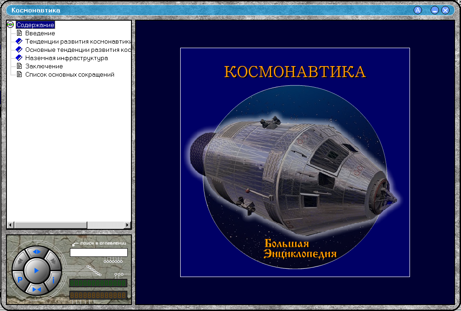Expand Основные тенденции развития chapter

tap(19, 50)
